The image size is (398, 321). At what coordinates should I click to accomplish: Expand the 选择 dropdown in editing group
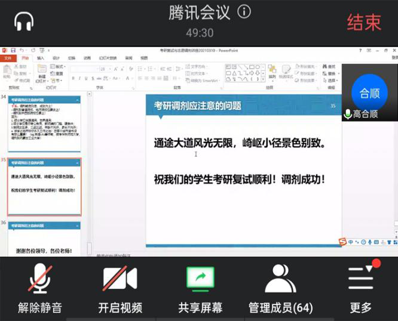coord(332,80)
